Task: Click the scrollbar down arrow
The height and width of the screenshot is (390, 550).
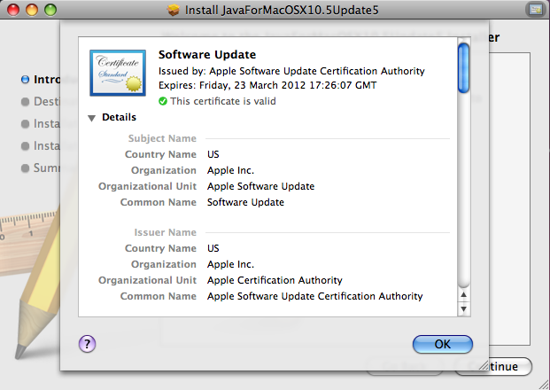Action: point(464,308)
